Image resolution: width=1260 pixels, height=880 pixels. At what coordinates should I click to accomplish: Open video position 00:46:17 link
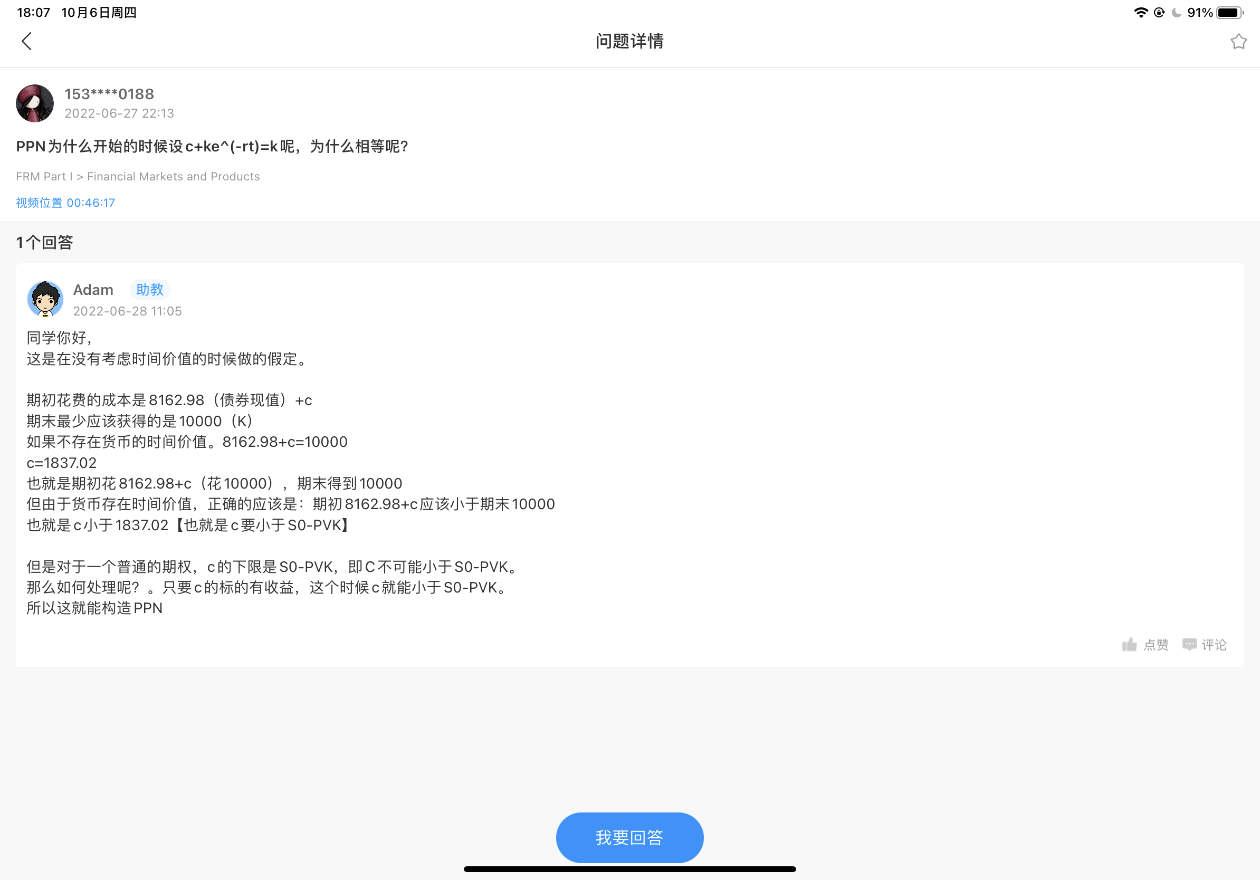click(x=65, y=203)
